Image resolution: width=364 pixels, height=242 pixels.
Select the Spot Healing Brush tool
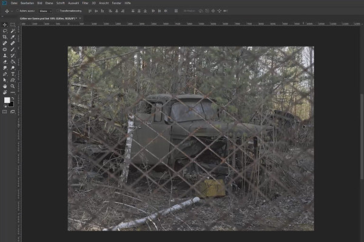tap(5, 43)
